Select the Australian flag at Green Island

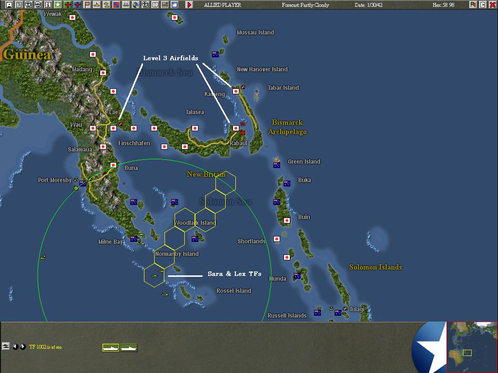277,165
